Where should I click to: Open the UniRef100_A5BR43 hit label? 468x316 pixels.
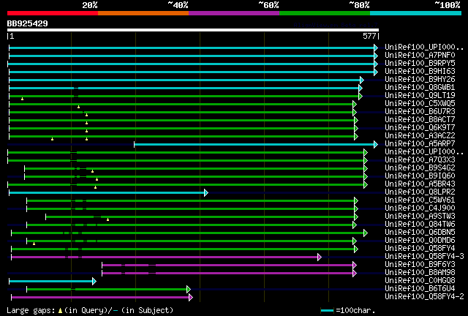click(420, 184)
